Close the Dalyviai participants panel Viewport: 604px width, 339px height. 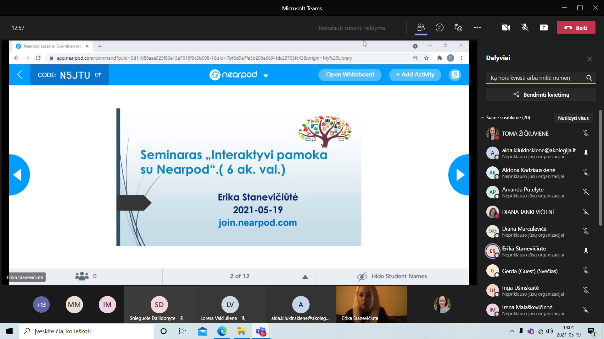pos(590,59)
